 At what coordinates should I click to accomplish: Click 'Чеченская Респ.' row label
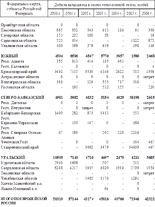point(15,142)
